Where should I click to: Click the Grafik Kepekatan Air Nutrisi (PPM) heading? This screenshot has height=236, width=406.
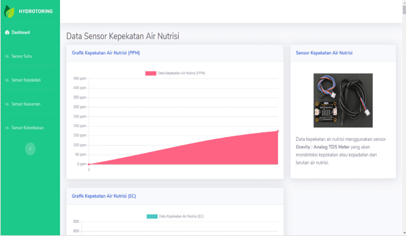pyautogui.click(x=106, y=53)
